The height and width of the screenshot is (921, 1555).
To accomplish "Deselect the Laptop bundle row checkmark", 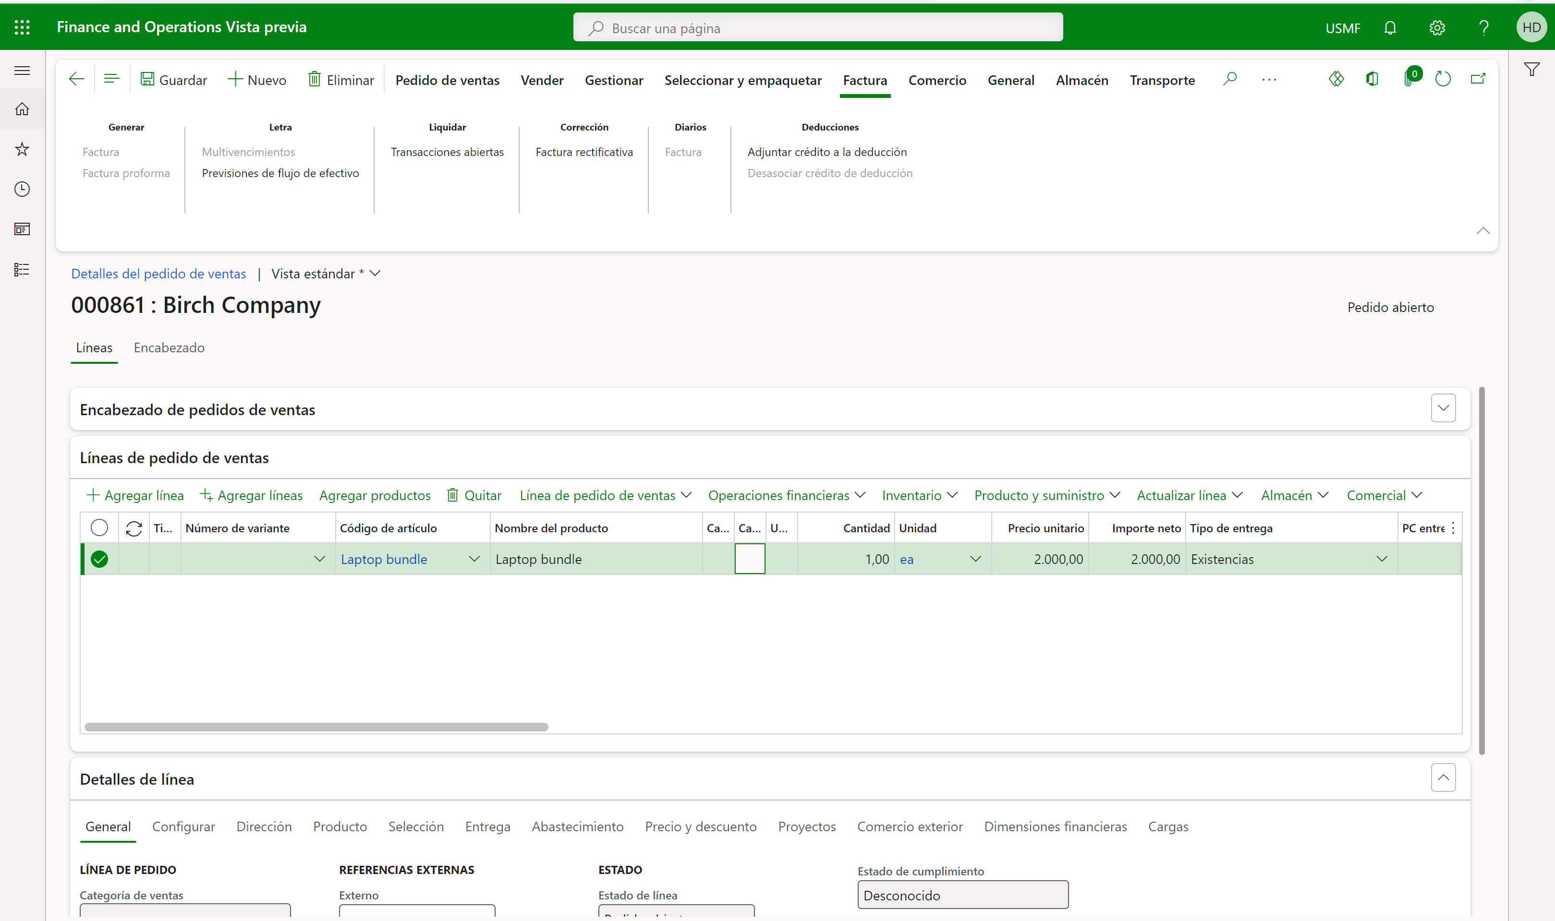I will point(99,559).
